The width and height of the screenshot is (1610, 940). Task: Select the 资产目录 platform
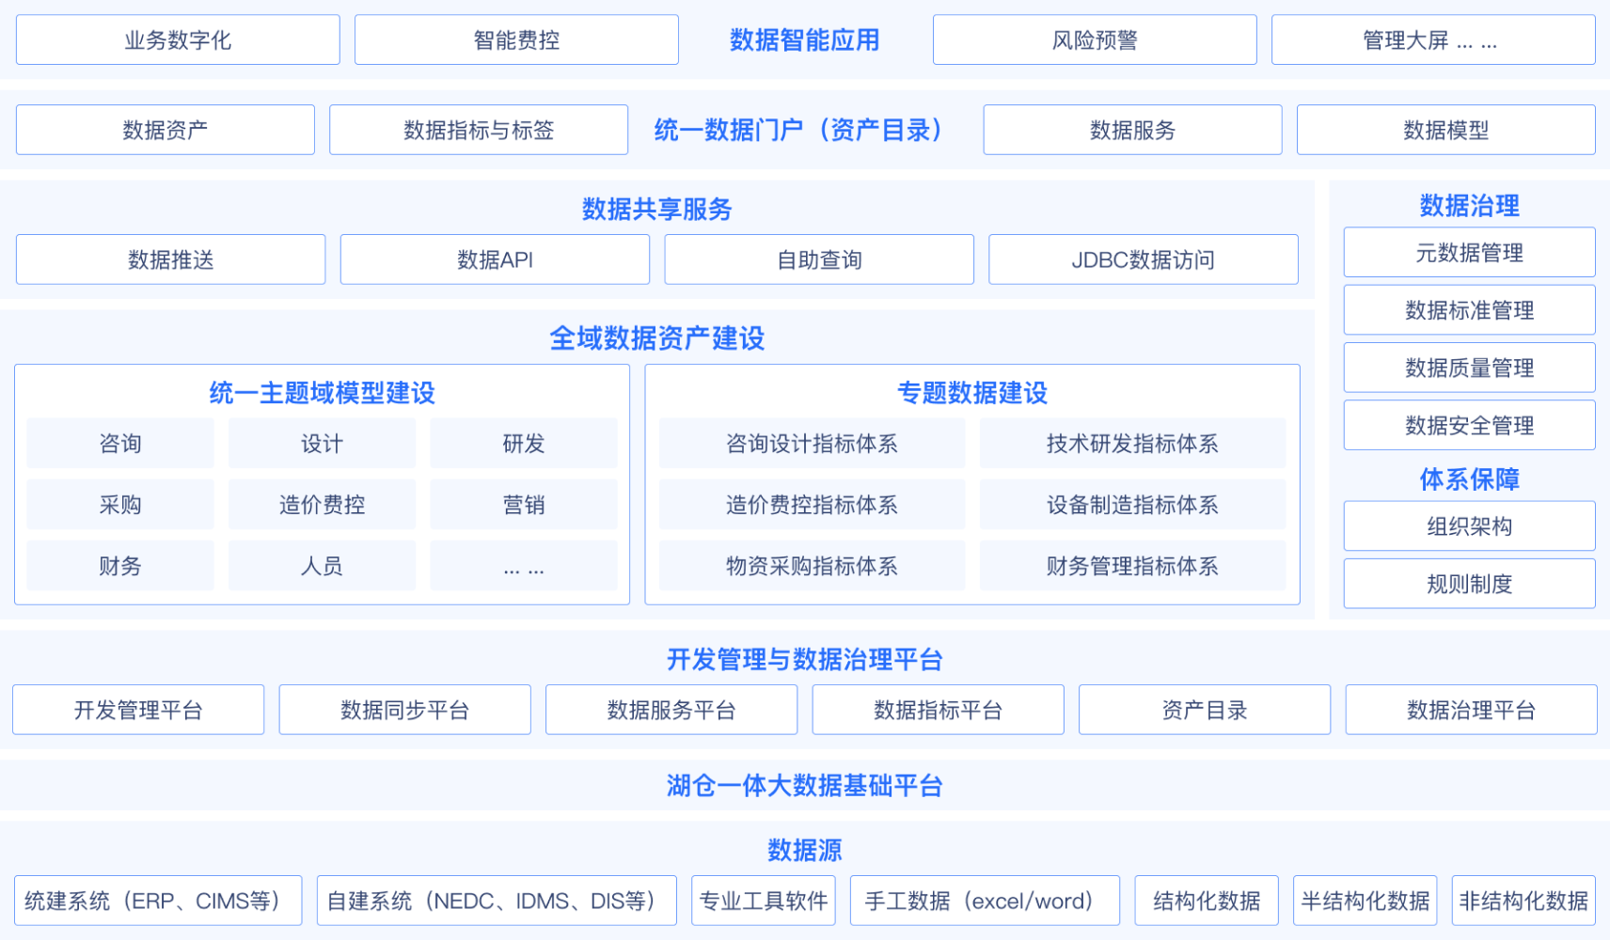[x=1205, y=710]
